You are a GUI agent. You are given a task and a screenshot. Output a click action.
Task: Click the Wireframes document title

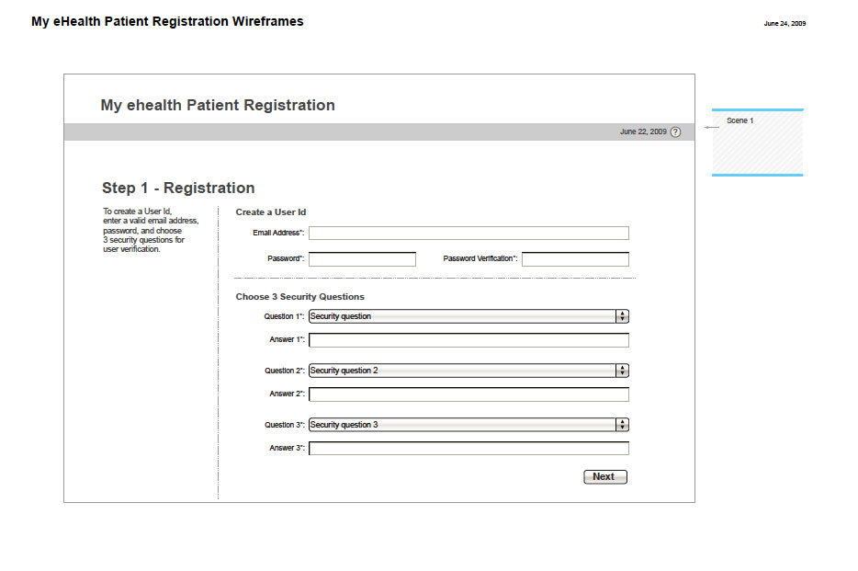[167, 21]
